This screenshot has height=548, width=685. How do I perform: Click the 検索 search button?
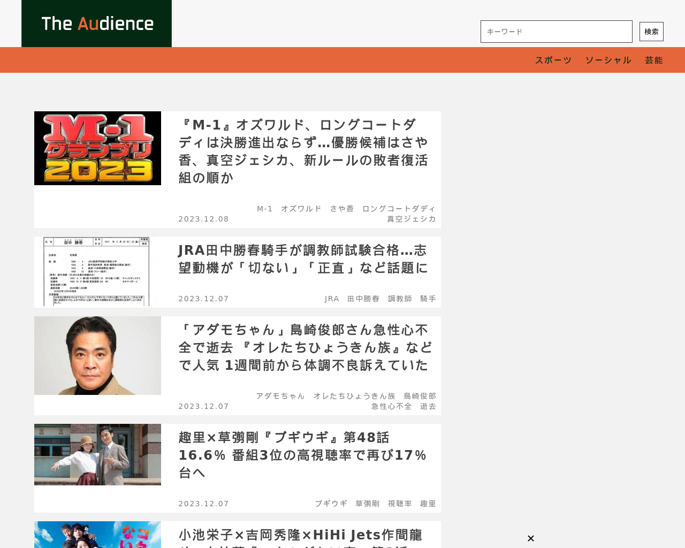pos(651,32)
